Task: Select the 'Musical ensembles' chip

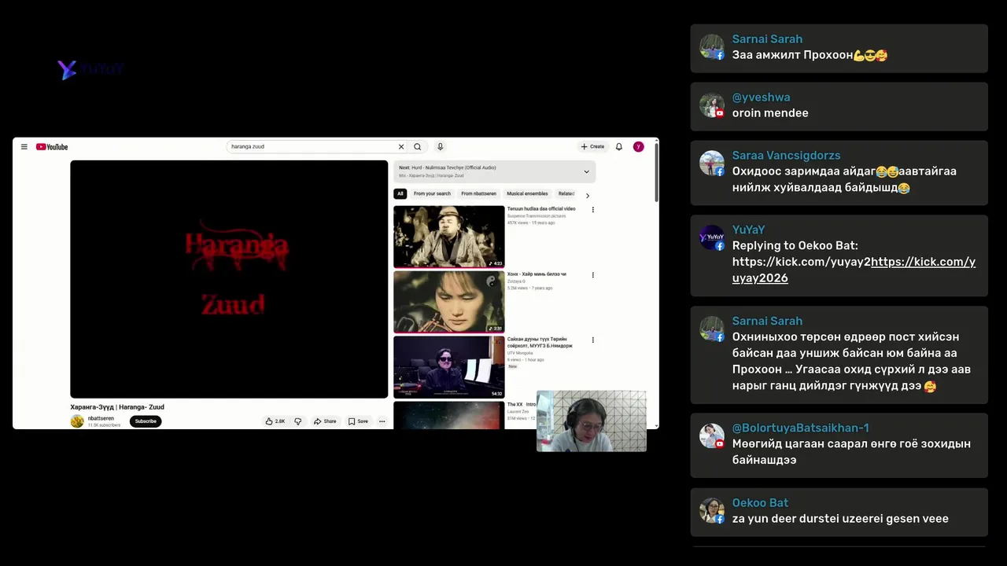Action: point(527,193)
